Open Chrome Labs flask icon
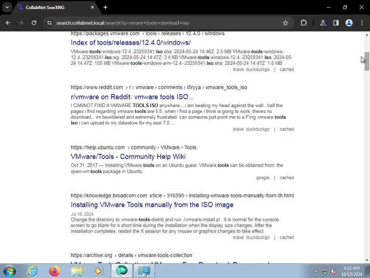Screen dimensions: 370x278 pyautogui.click(x=323, y=23)
